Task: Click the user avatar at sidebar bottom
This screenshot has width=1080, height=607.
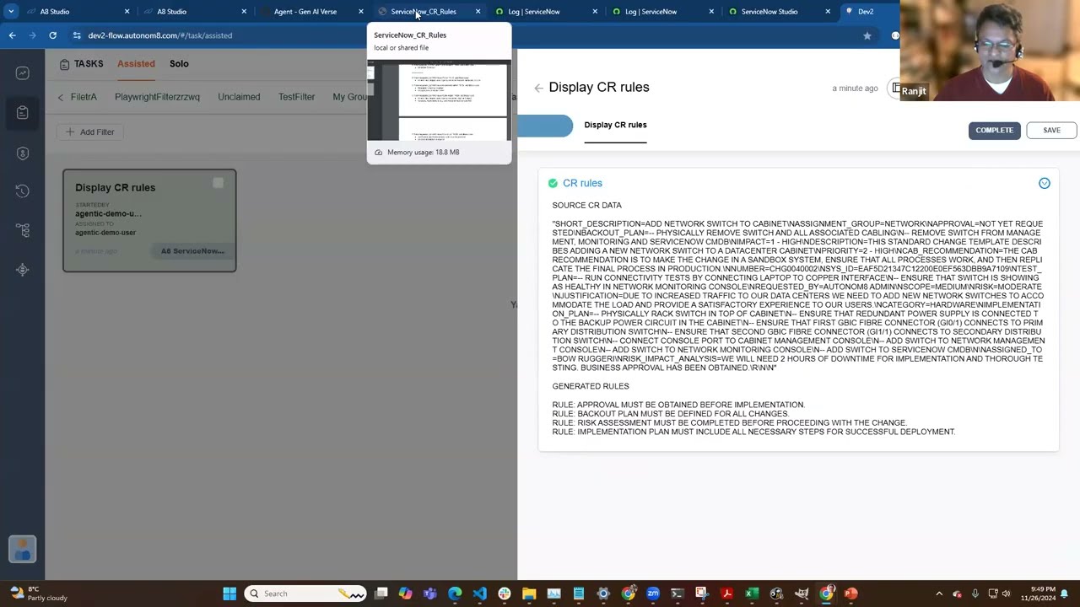Action: coord(23,550)
